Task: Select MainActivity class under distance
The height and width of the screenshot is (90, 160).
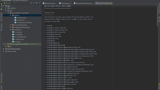Action: (22, 18)
